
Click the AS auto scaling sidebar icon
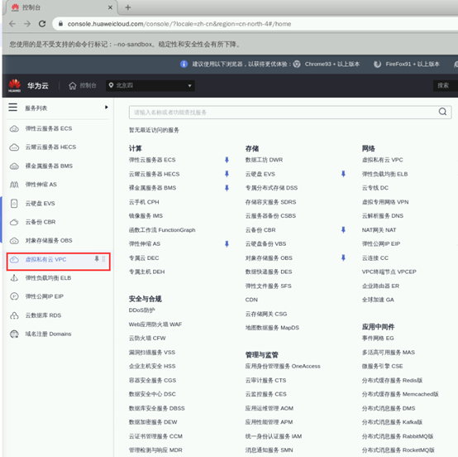[x=14, y=185]
